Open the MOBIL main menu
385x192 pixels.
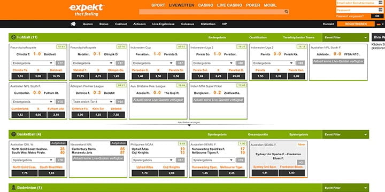pyautogui.click(x=270, y=5)
